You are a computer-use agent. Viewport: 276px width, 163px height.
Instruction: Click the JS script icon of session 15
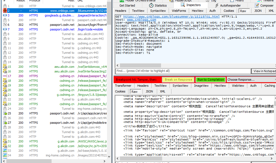(5, 67)
